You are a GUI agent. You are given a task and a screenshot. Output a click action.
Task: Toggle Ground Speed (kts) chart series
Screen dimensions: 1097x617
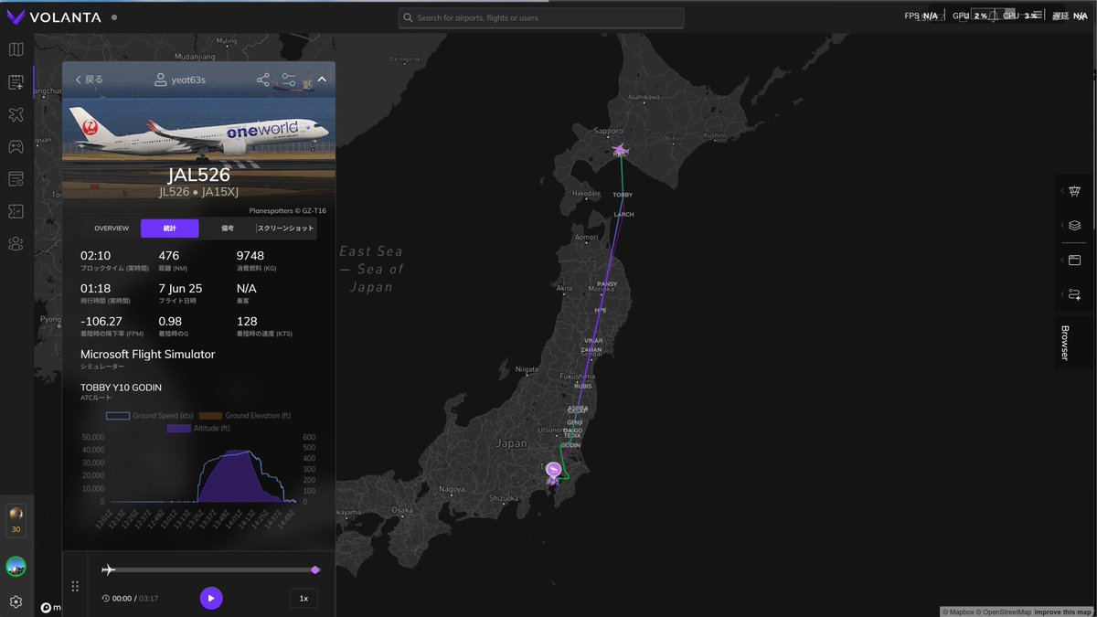pos(151,416)
